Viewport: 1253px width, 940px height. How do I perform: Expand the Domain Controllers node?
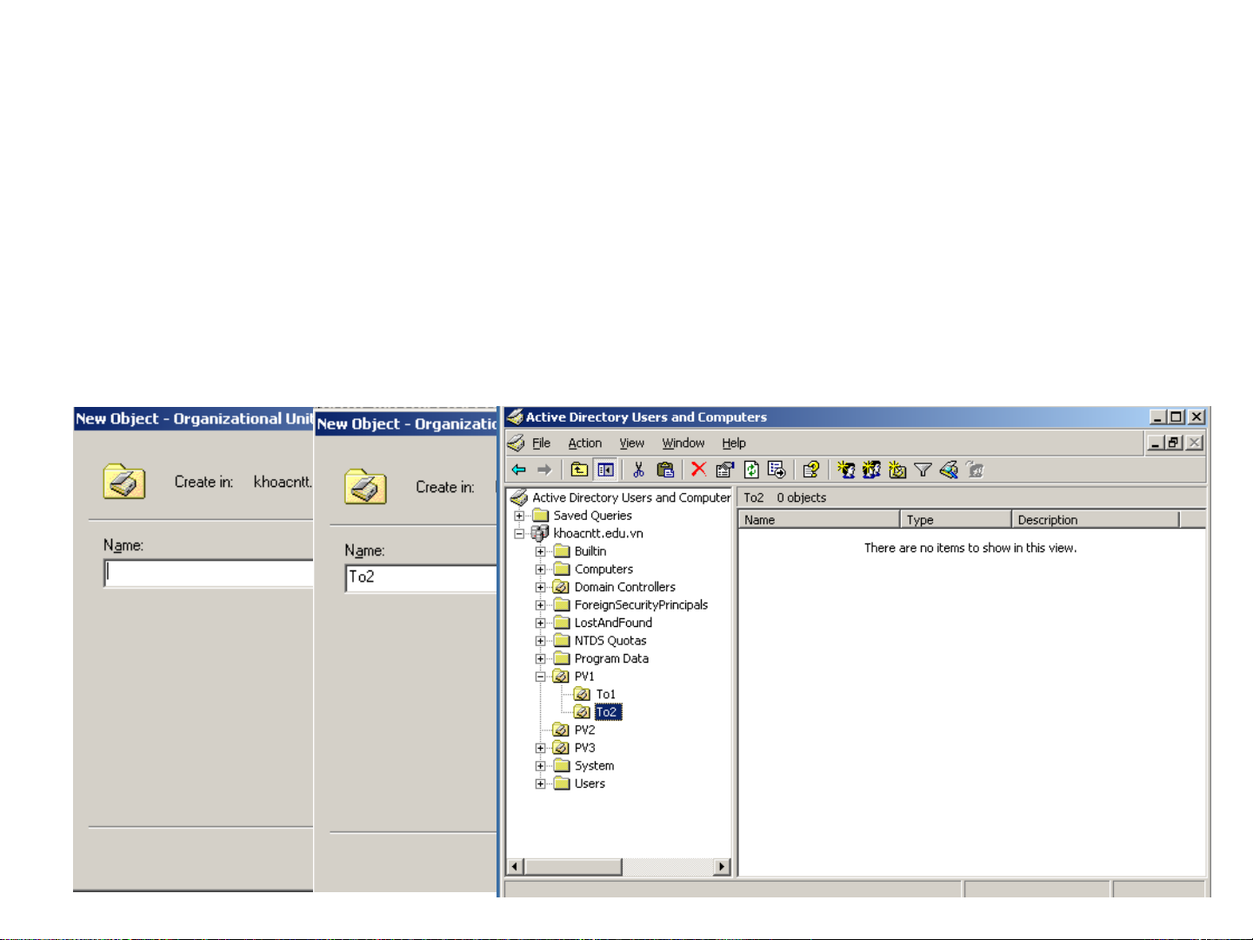[x=540, y=587]
